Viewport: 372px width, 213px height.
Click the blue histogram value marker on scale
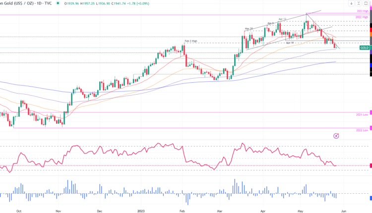371,198
